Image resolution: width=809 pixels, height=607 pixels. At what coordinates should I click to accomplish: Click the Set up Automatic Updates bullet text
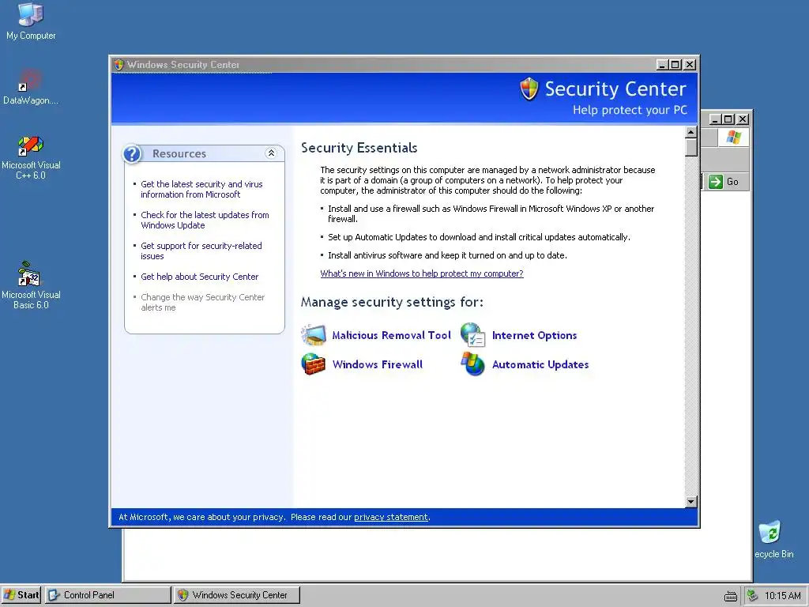479,237
